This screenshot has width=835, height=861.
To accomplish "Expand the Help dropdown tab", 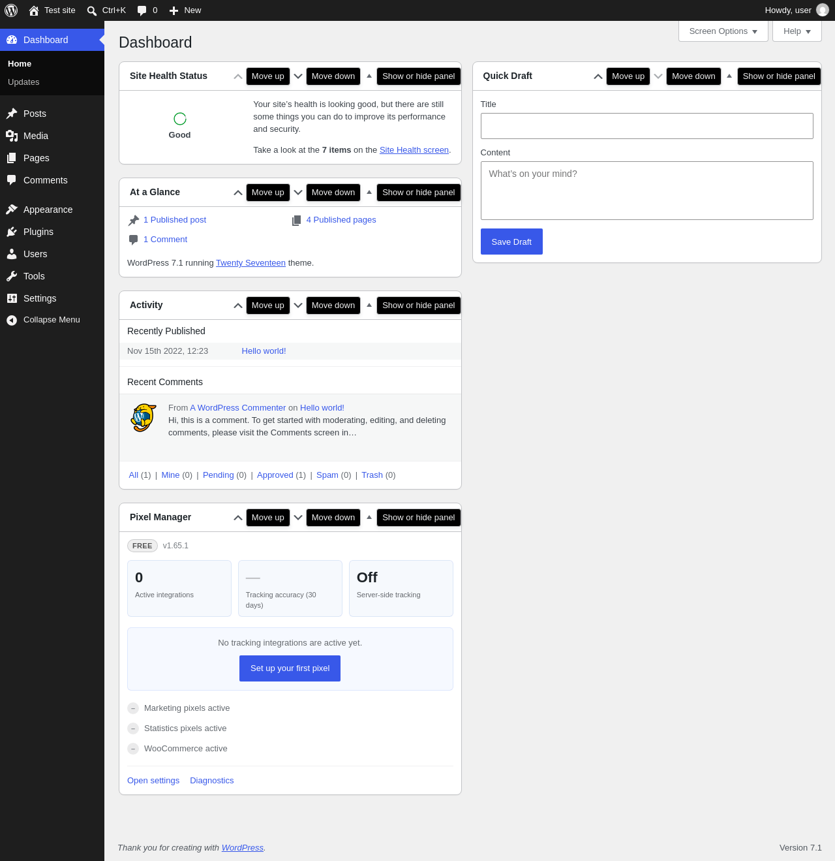I will (797, 31).
